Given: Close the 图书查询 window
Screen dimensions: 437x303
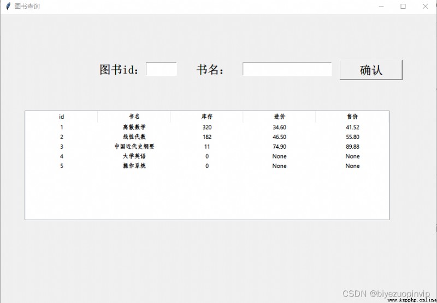Looking at the screenshot, I should (425, 7).
